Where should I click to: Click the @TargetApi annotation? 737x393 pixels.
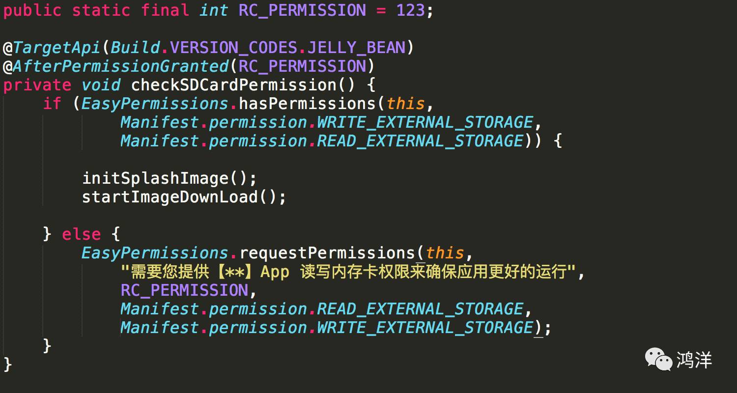pyautogui.click(x=52, y=48)
